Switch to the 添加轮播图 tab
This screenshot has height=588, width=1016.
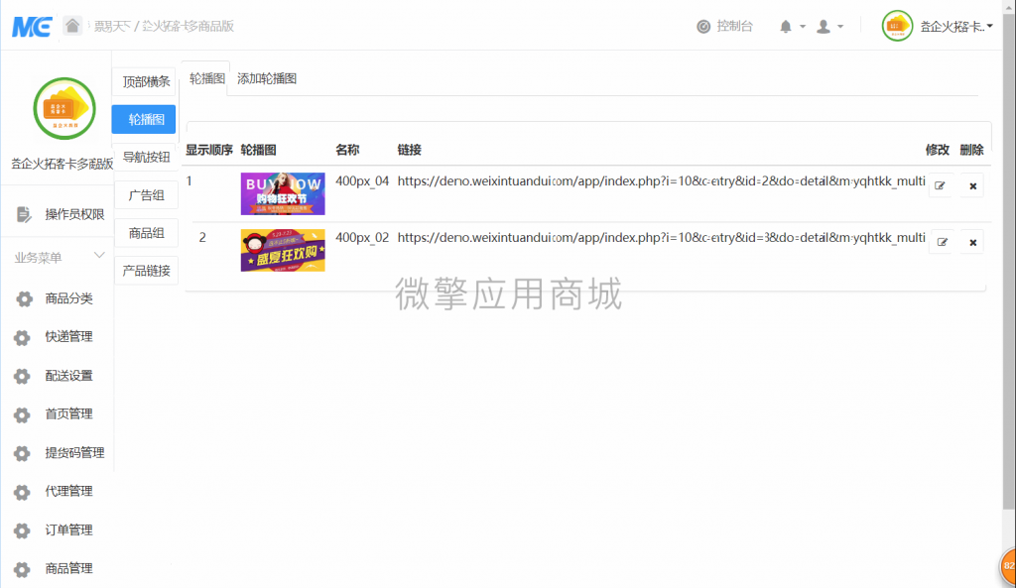pyautogui.click(x=267, y=79)
